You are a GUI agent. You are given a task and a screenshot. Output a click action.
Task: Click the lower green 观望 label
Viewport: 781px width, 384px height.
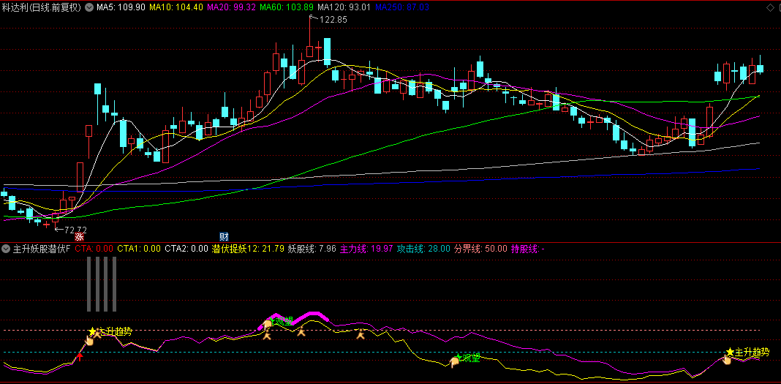[x=471, y=358]
